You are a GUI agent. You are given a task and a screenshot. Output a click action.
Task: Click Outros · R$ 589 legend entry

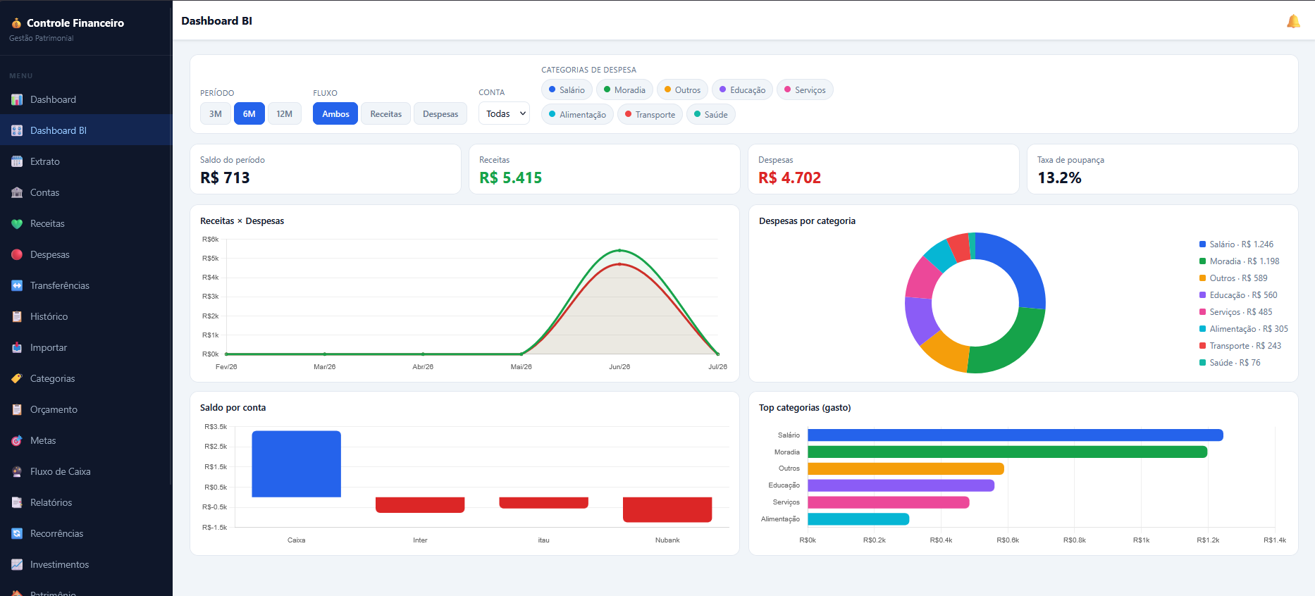(x=1233, y=278)
